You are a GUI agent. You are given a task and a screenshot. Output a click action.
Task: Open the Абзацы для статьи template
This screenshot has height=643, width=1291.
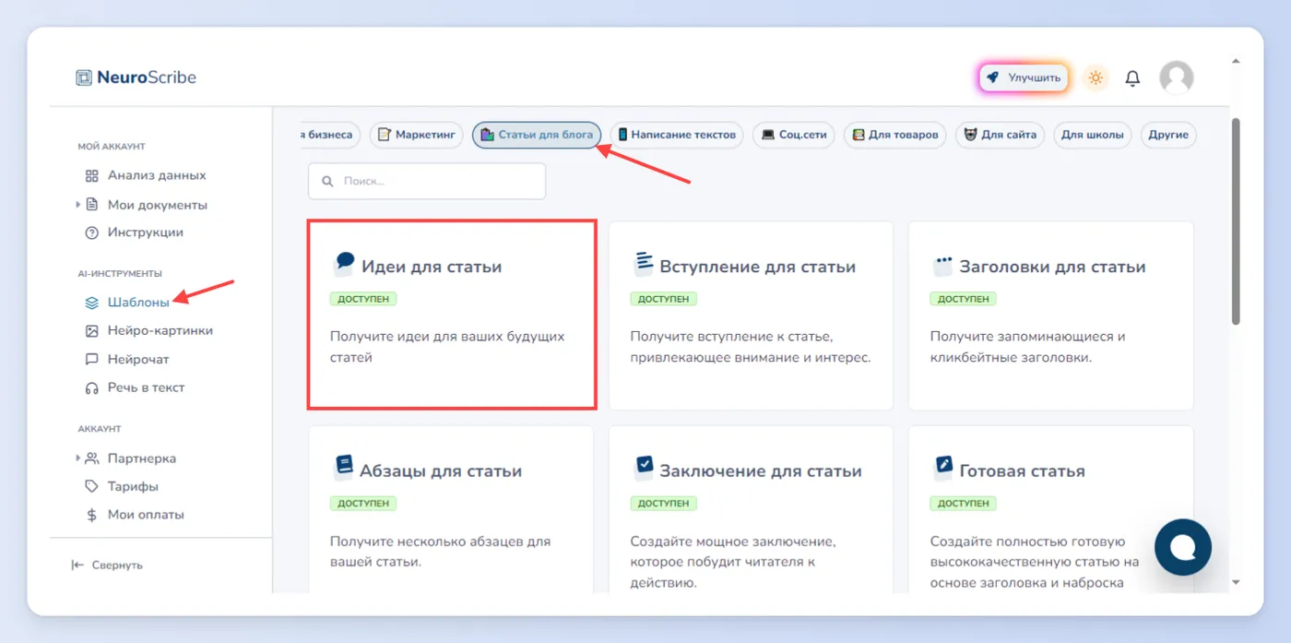point(451,509)
